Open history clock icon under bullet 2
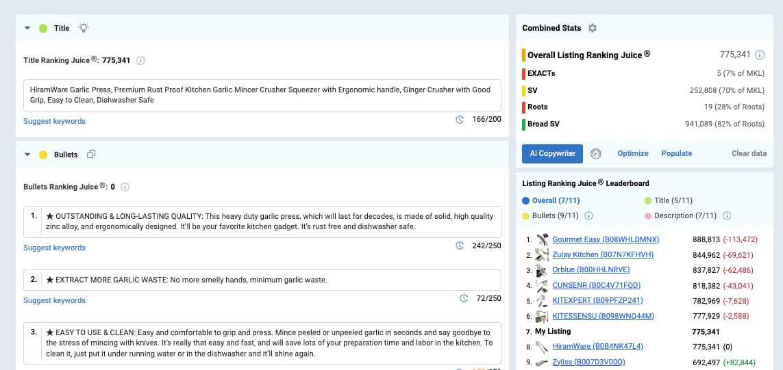The height and width of the screenshot is (370, 783). (x=464, y=298)
